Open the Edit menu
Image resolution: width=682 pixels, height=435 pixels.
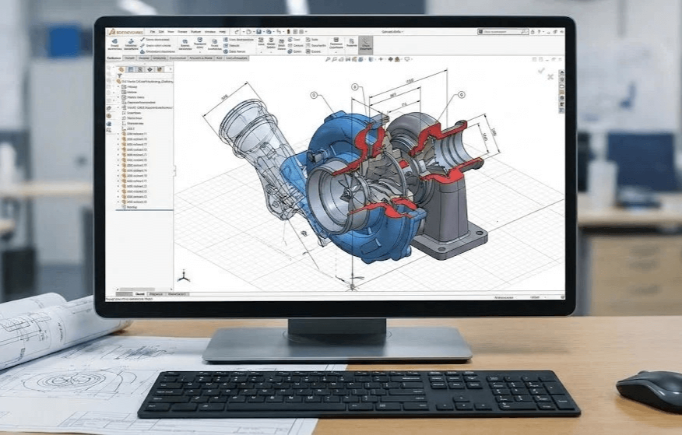pos(161,32)
